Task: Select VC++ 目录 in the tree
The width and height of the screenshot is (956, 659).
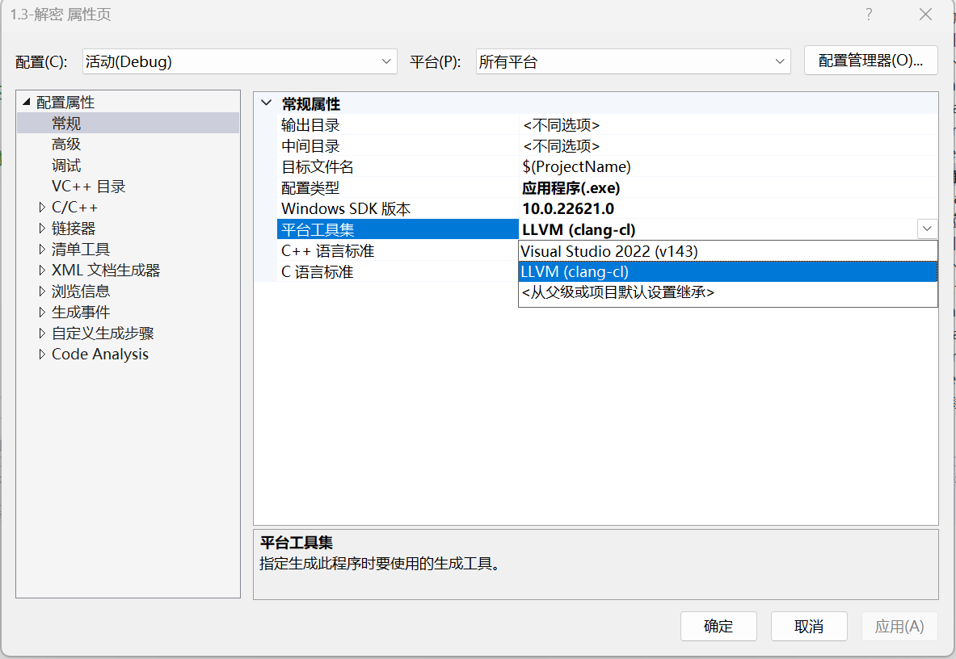Action: click(x=88, y=187)
